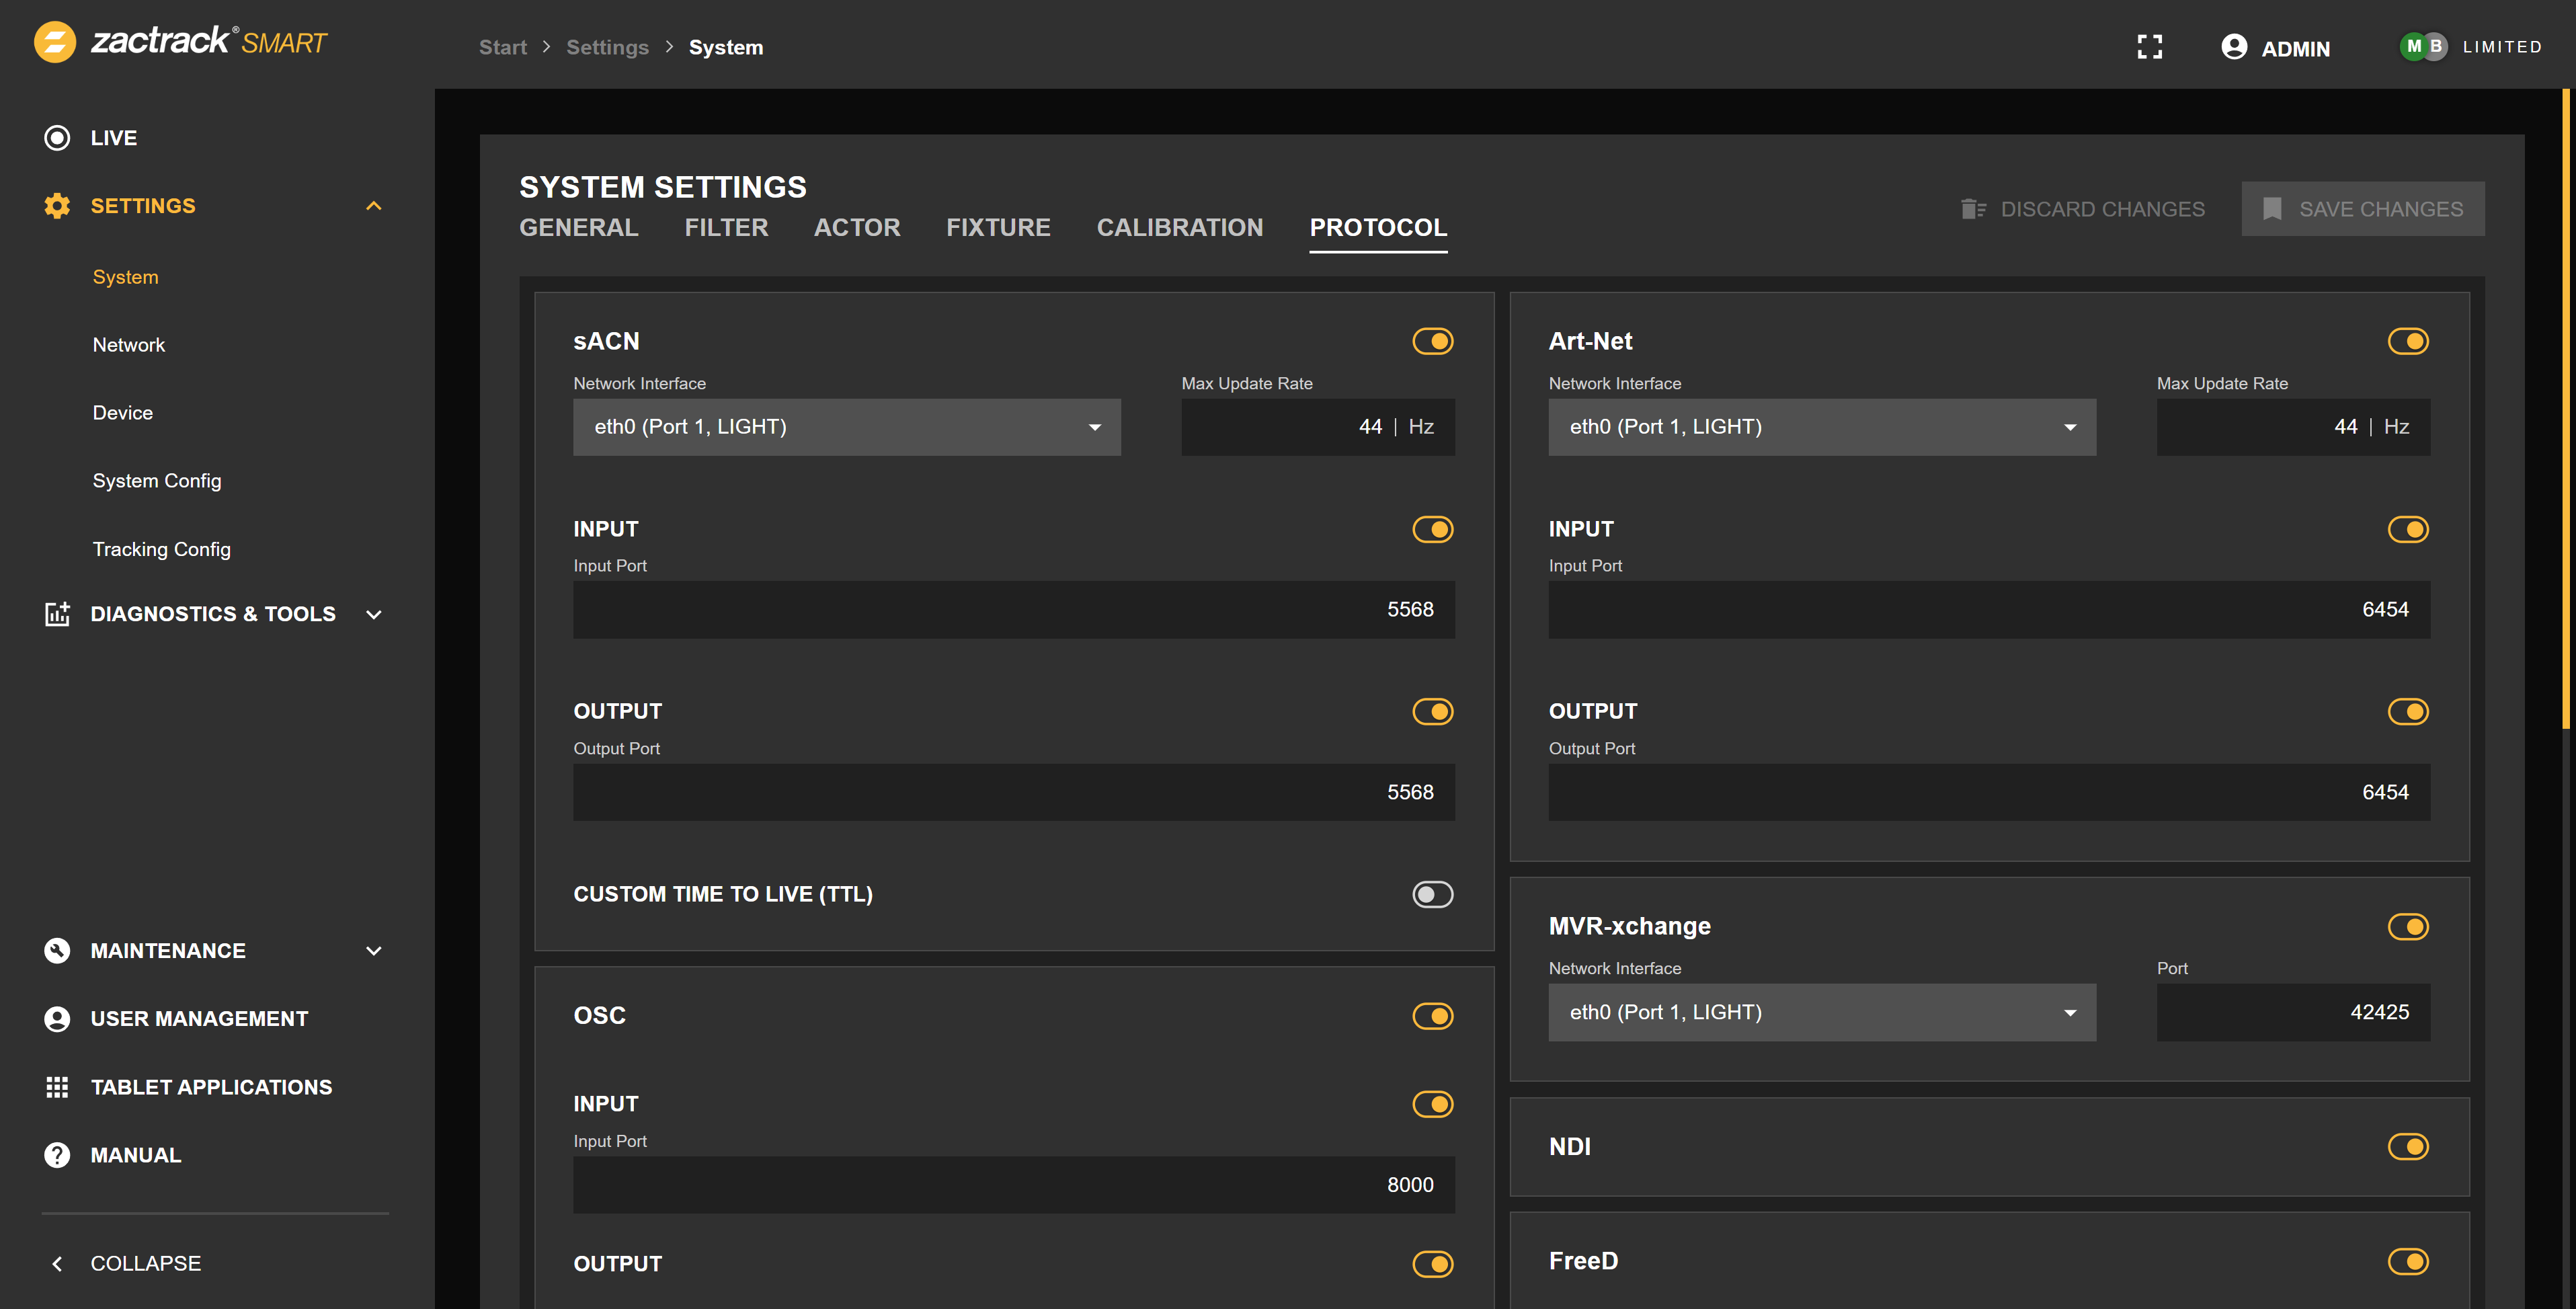The image size is (2576, 1309).
Task: Click DISCARD CHANGES button
Action: [x=2082, y=209]
